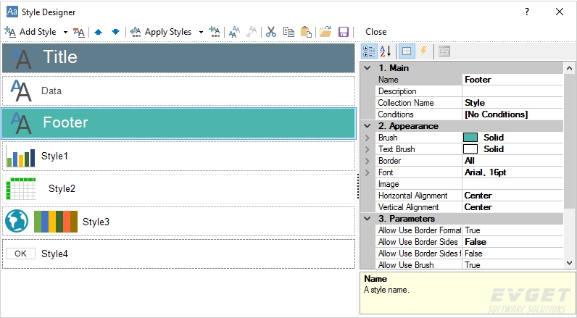
Task: Click Allow Use Border Formatting True value
Action: 512,230
